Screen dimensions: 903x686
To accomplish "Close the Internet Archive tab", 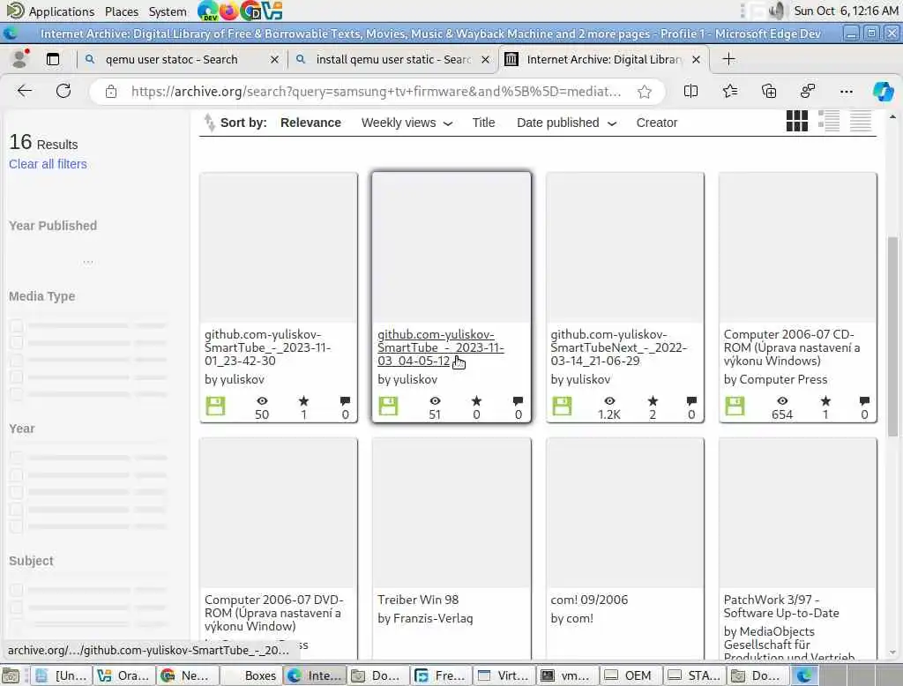I will [x=696, y=59].
